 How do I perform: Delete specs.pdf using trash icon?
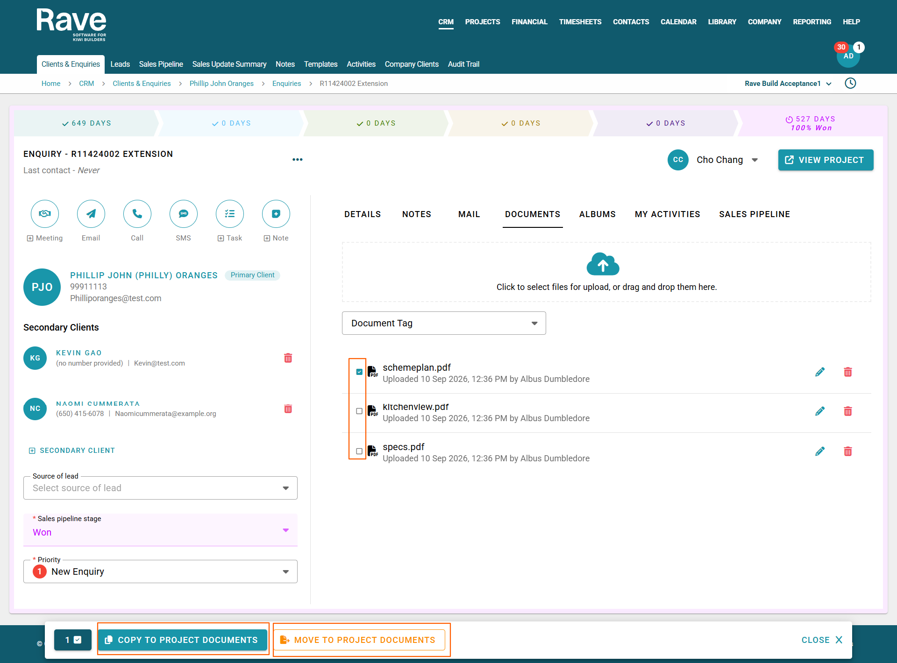click(x=848, y=451)
